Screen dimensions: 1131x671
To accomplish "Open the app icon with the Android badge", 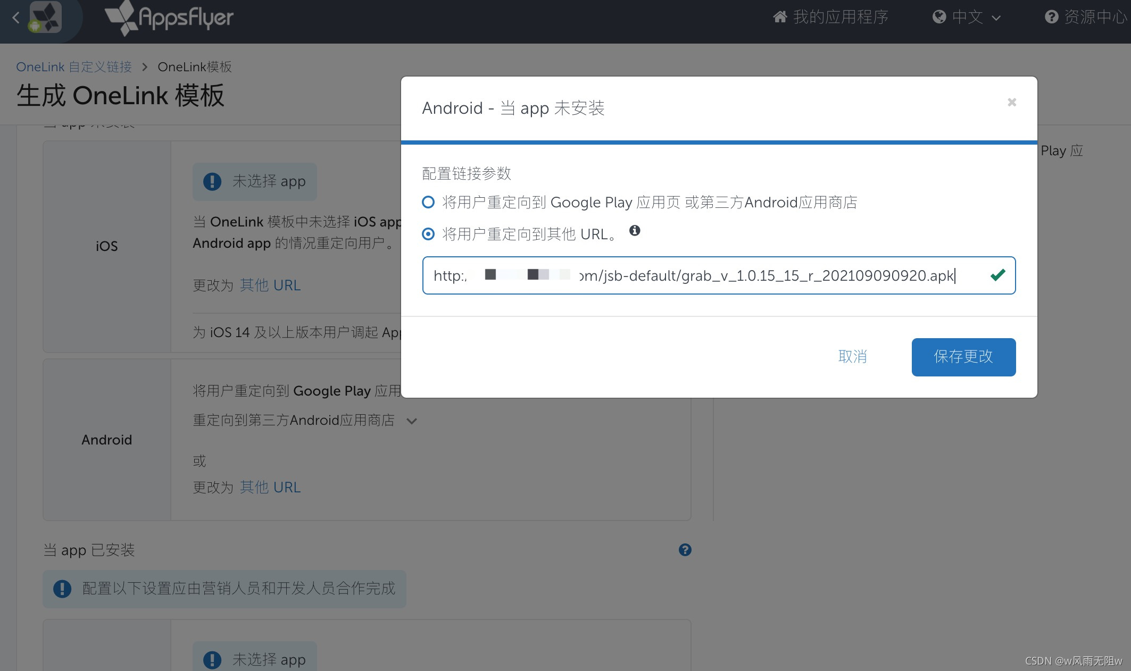I will pyautogui.click(x=45, y=18).
